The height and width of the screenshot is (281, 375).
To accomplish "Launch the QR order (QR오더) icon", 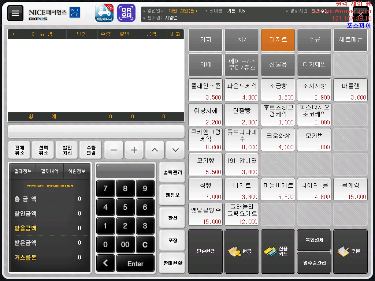I will click(126, 13).
